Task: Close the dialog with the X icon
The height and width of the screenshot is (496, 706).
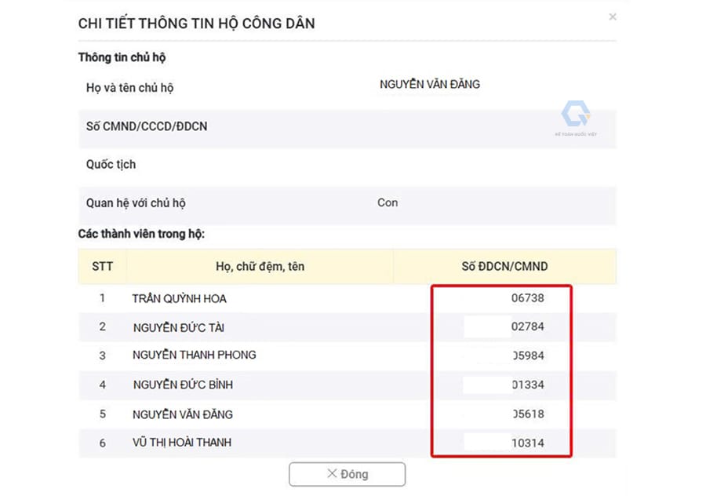Action: tap(613, 16)
